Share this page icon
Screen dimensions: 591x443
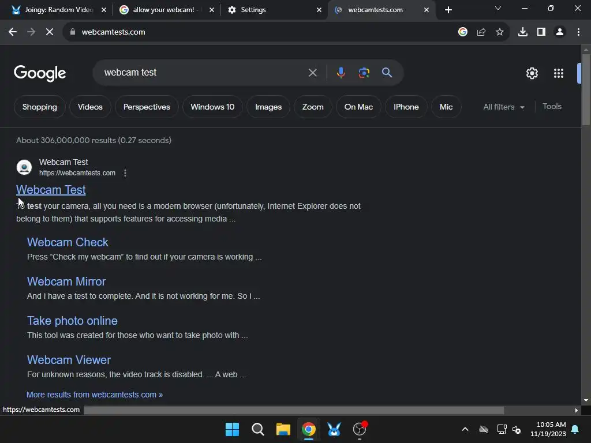click(x=481, y=32)
